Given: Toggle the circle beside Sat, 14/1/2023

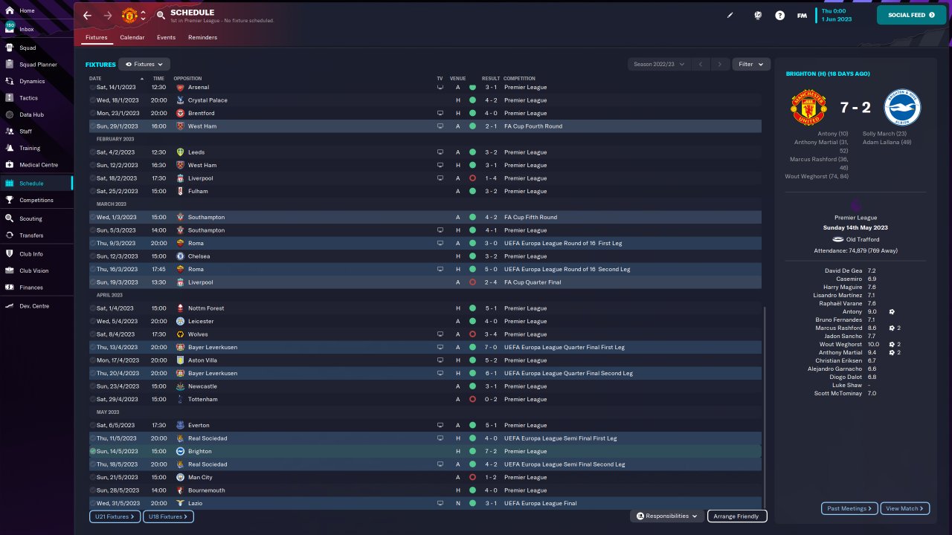Looking at the screenshot, I should pos(93,88).
